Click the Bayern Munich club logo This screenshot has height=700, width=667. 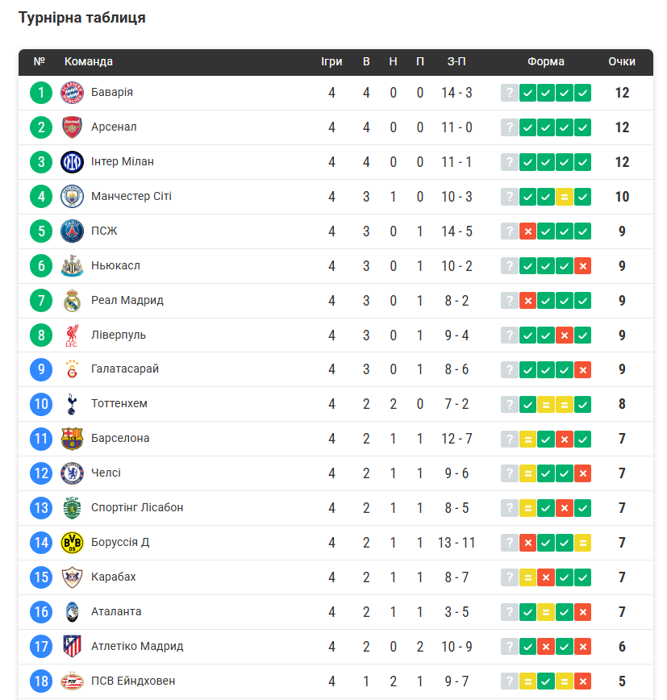click(73, 93)
